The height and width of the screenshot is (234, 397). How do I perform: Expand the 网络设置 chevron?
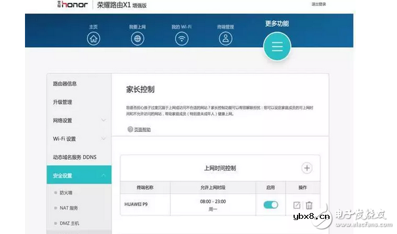click(x=103, y=120)
